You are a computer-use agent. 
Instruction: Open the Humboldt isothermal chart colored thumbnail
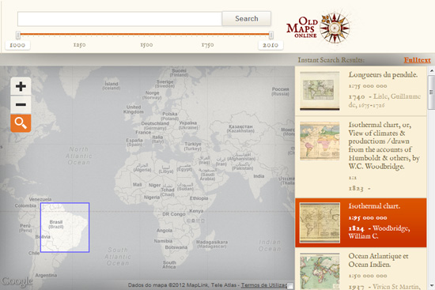(320, 141)
